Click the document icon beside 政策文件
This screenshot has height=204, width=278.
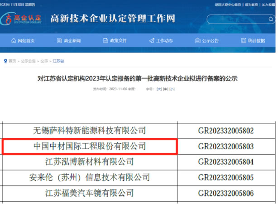105,41
